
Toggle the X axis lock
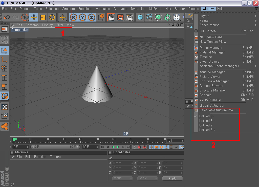[74, 17]
